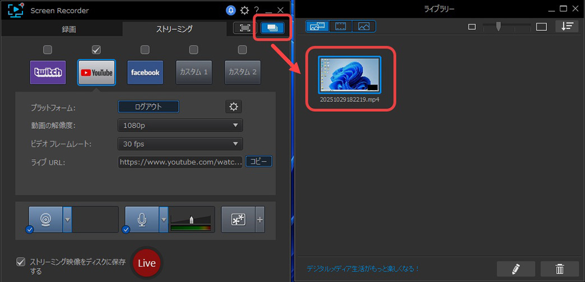Click the overlay effects button
This screenshot has width=585, height=282.
pos(238,219)
